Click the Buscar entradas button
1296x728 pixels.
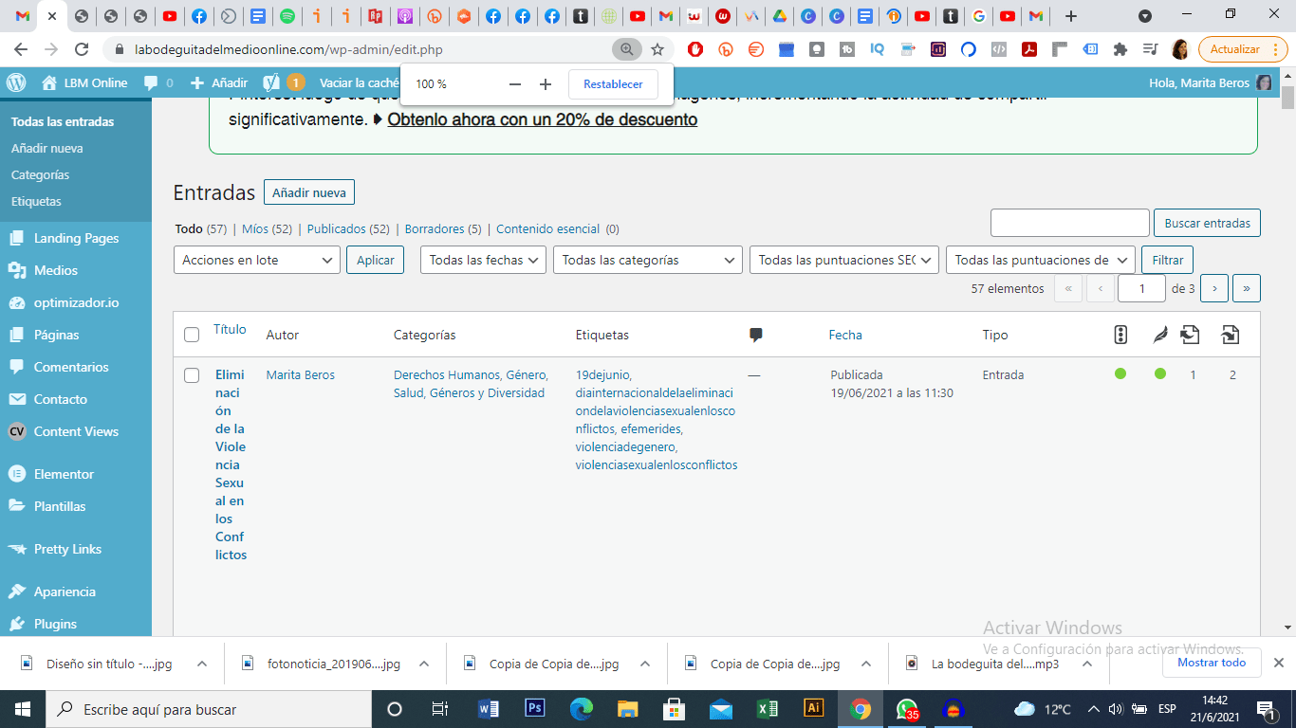click(x=1207, y=223)
